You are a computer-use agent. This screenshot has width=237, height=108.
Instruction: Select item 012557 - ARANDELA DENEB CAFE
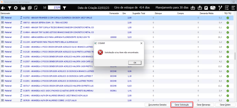pyautogui.click(x=58, y=62)
